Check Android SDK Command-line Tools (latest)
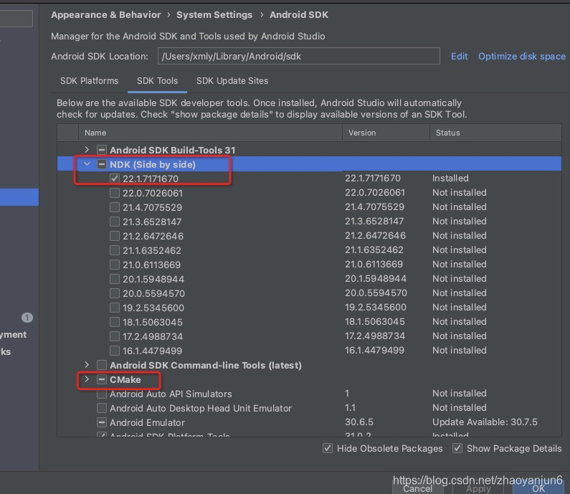This screenshot has width=570, height=494. [x=102, y=365]
